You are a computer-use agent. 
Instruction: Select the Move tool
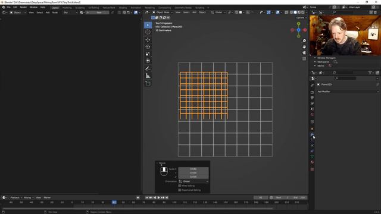click(x=148, y=40)
